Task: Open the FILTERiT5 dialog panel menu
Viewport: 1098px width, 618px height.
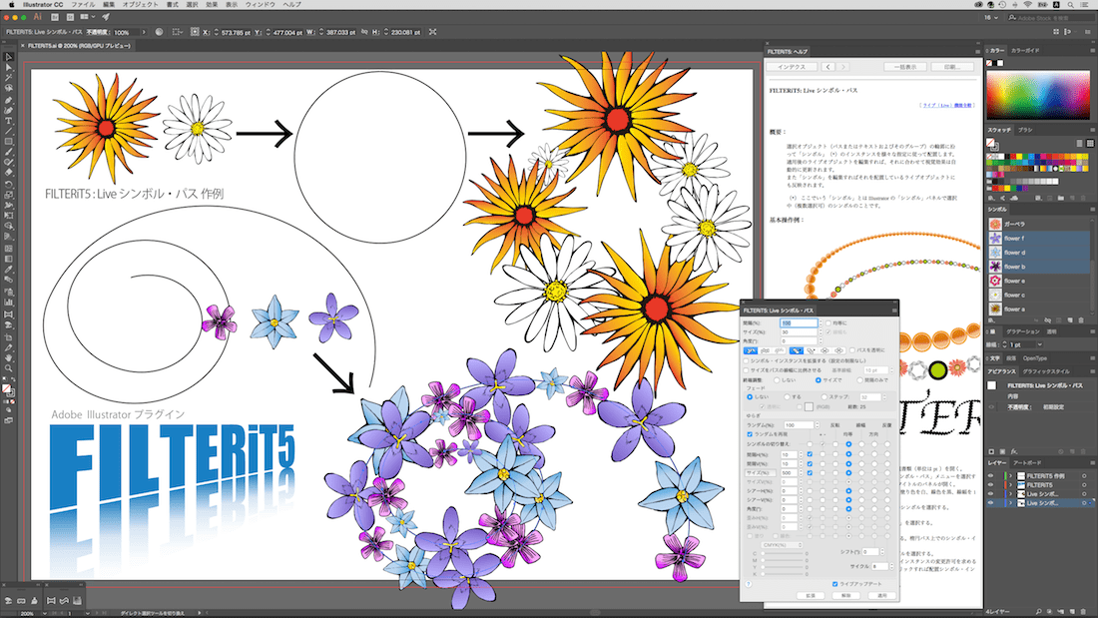Action: coord(893,310)
